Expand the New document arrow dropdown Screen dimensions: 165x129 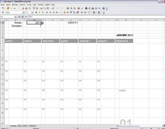point(5,8)
